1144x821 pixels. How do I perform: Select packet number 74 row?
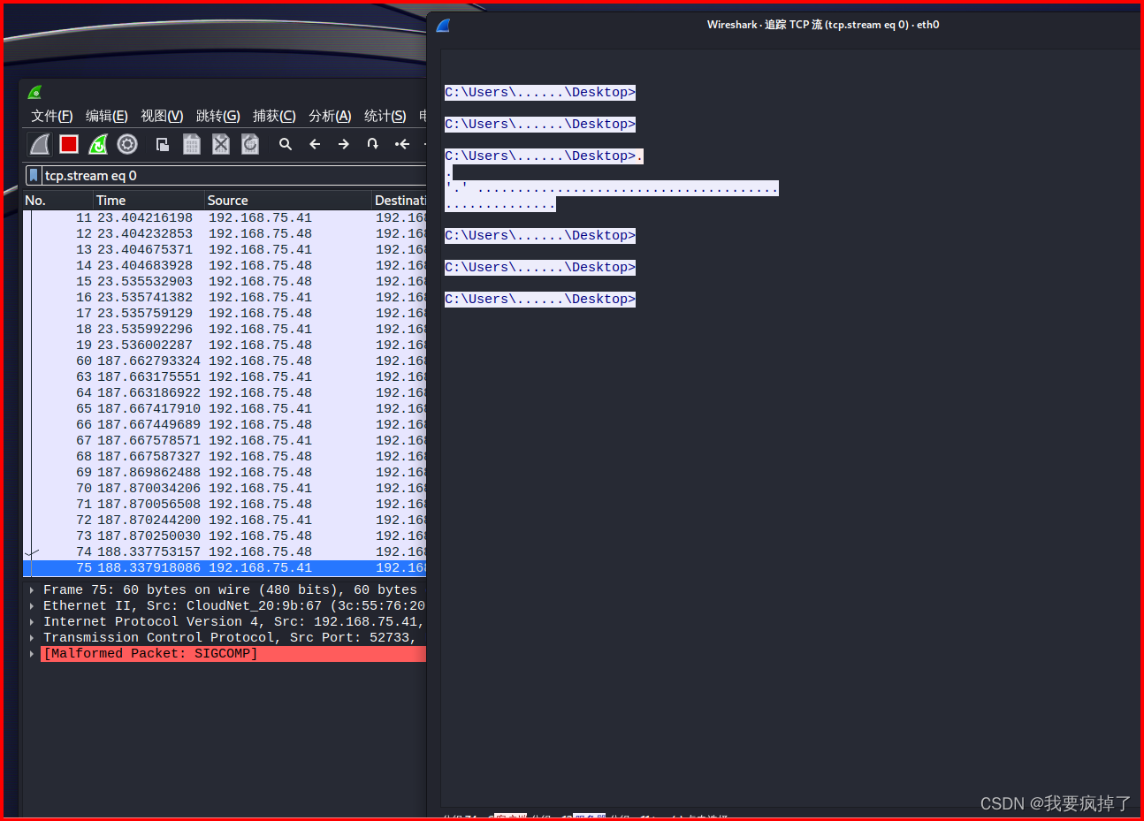tap(225, 551)
